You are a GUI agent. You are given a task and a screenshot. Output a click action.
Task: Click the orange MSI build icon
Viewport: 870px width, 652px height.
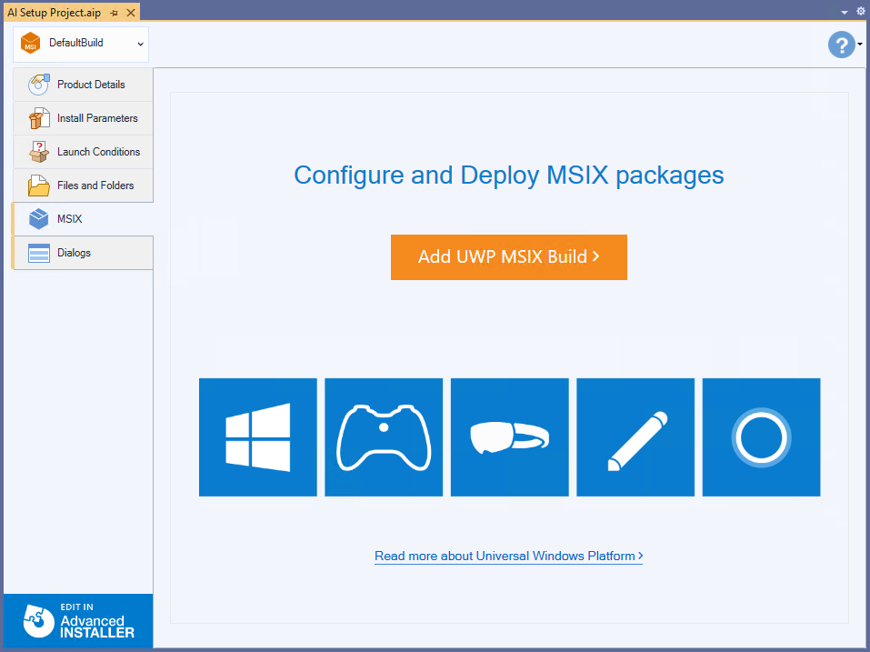point(31,43)
